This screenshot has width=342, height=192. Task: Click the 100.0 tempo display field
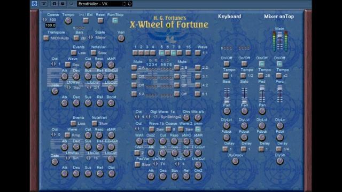50,25
